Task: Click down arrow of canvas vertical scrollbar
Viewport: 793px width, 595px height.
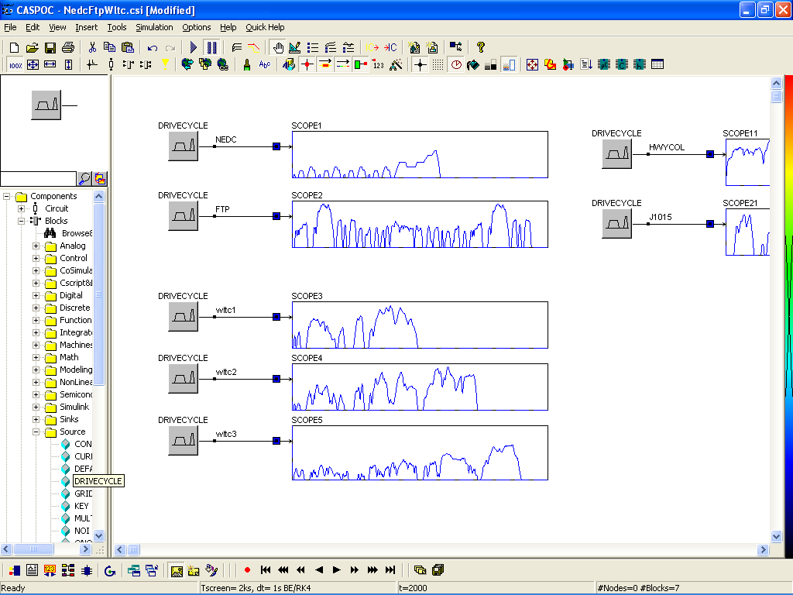Action: pos(776,536)
